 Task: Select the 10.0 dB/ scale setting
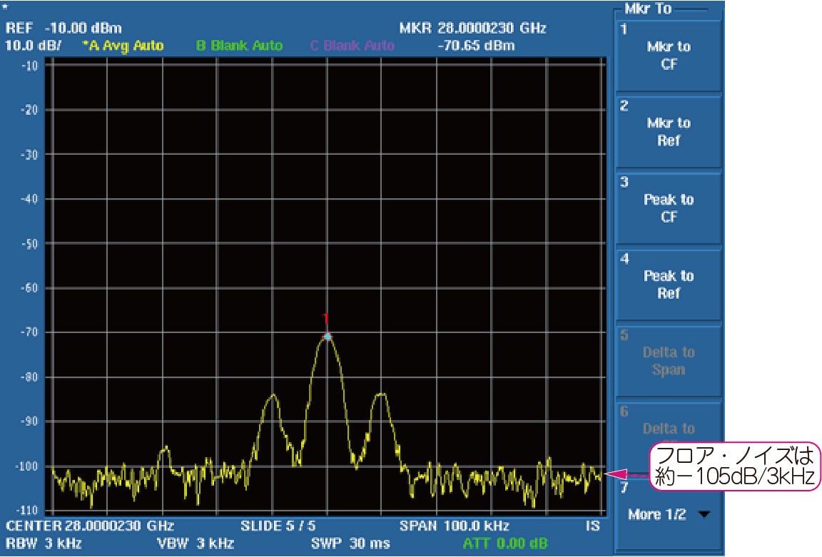tap(33, 46)
